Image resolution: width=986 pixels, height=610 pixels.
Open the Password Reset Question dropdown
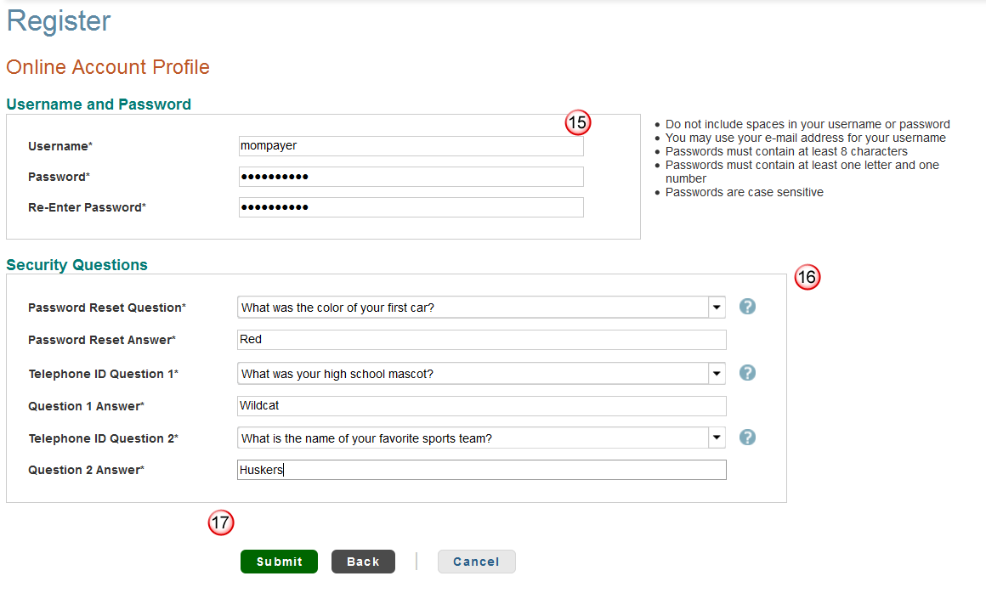(717, 307)
